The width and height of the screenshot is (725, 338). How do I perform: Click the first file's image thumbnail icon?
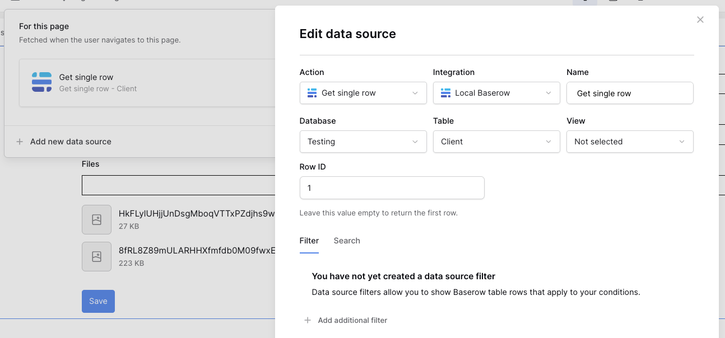click(96, 219)
